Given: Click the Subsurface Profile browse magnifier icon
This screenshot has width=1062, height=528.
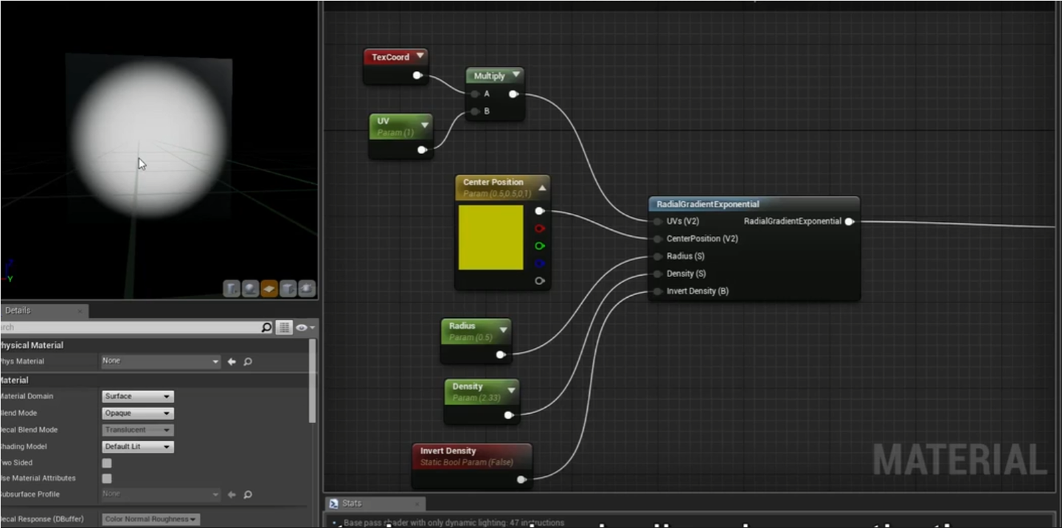Looking at the screenshot, I should click(248, 495).
